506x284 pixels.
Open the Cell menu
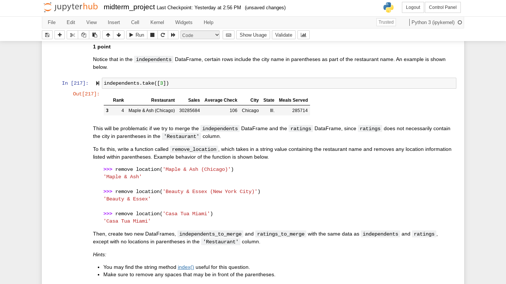tap(135, 23)
